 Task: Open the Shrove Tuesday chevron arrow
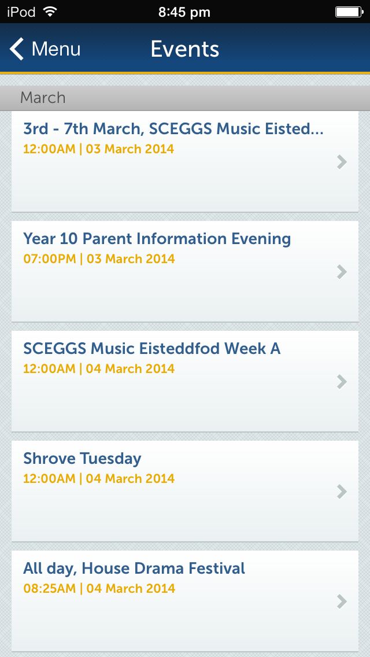[342, 492]
